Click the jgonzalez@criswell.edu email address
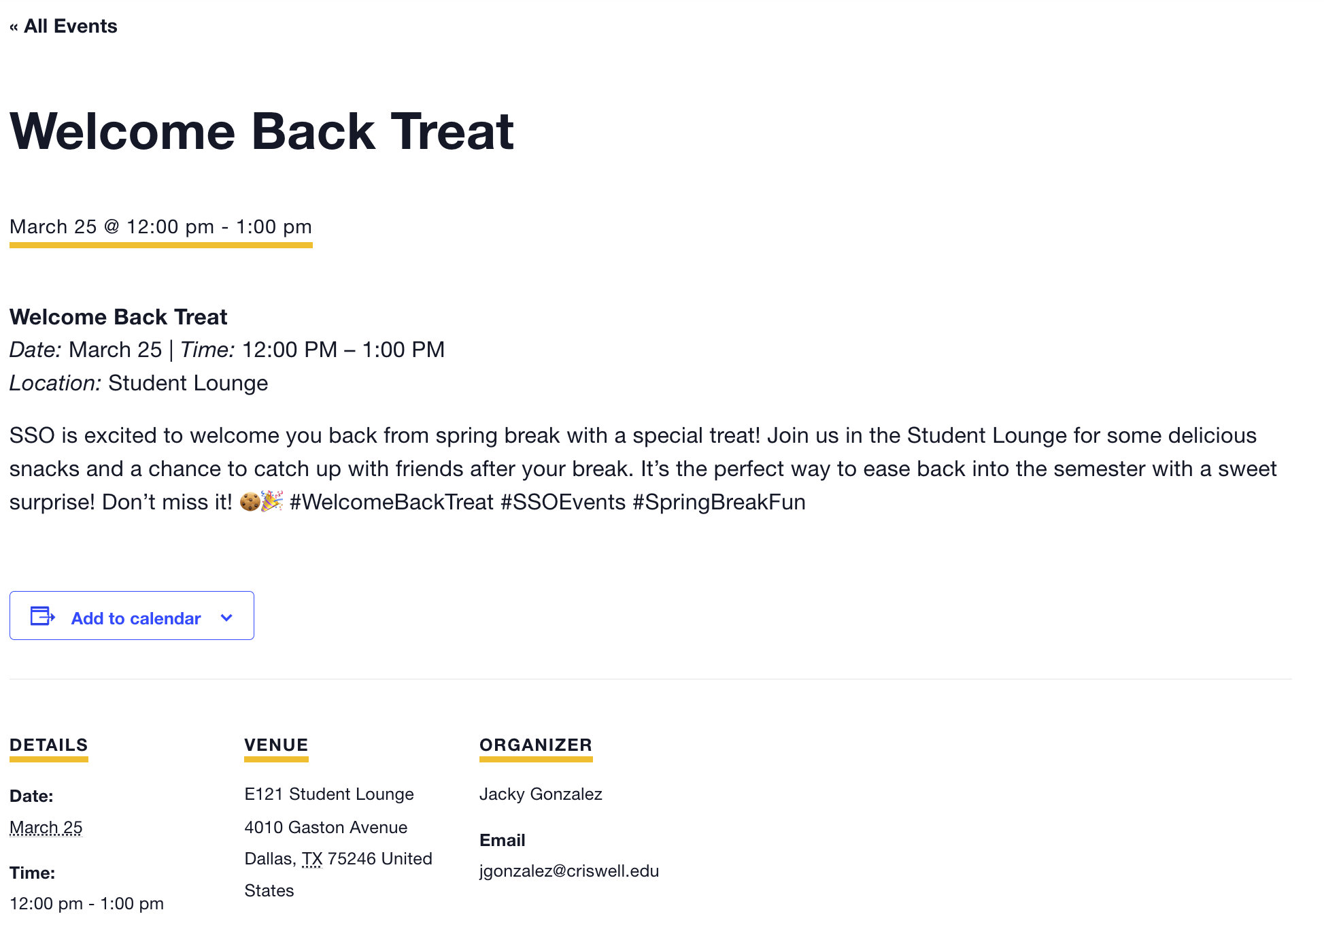 click(x=569, y=871)
